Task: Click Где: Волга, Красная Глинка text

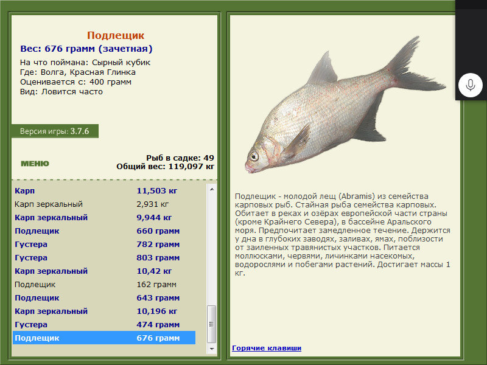Action: click(x=78, y=72)
